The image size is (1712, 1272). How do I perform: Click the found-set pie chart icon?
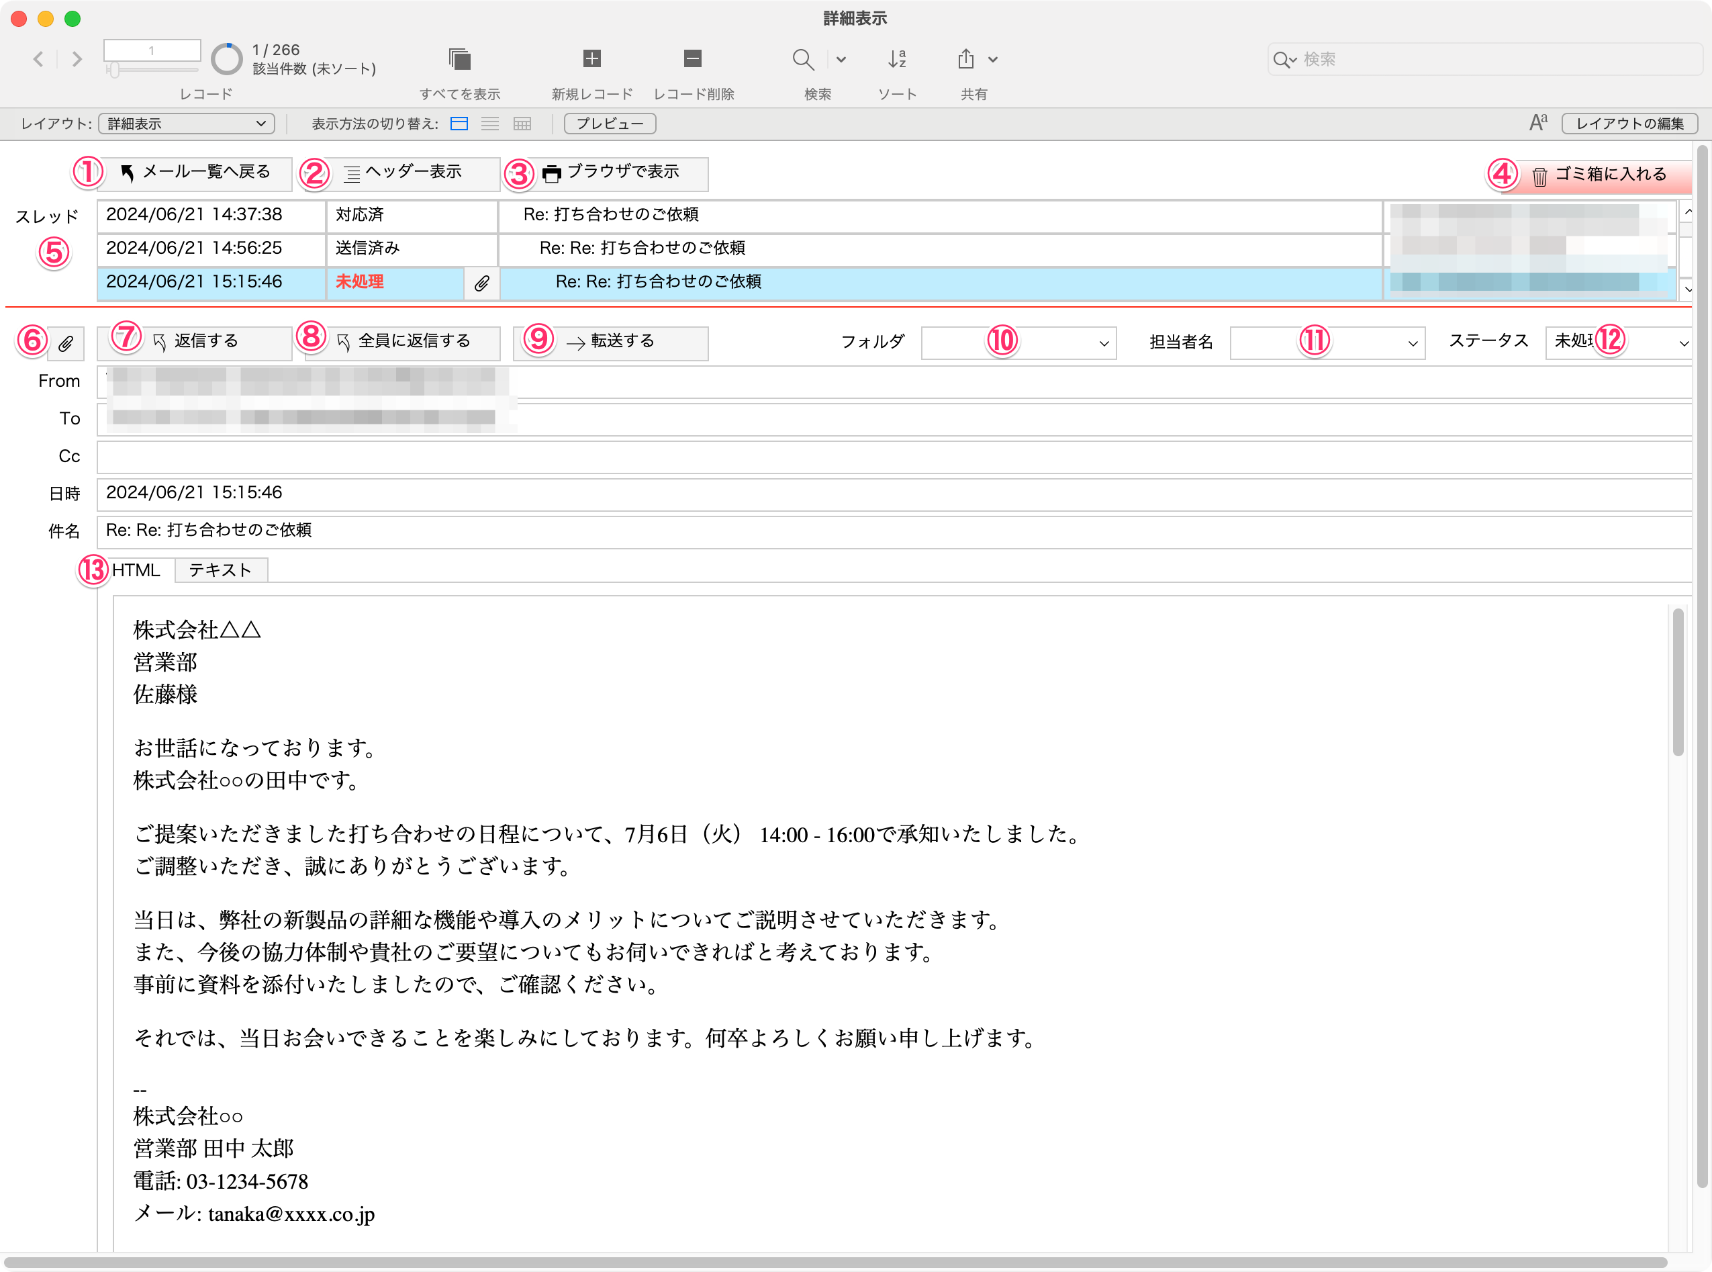click(226, 58)
